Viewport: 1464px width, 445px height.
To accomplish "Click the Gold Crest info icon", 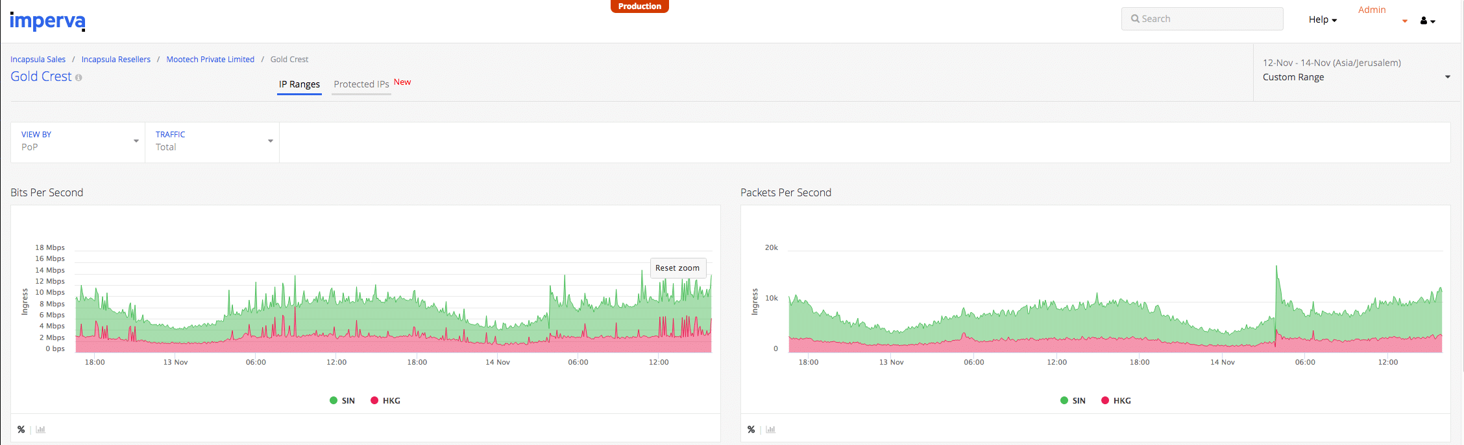I will (x=79, y=78).
